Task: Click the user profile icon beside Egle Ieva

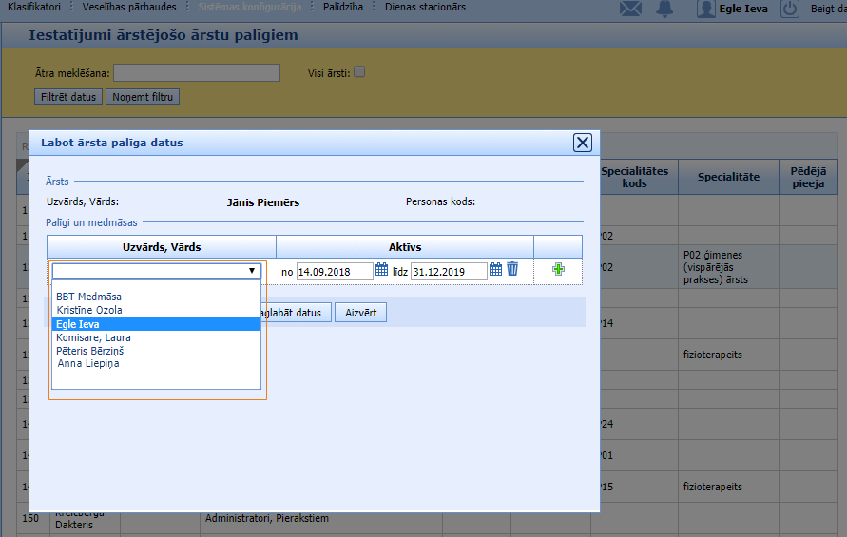Action: [x=706, y=10]
